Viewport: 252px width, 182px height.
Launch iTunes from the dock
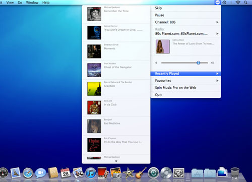[91, 173]
